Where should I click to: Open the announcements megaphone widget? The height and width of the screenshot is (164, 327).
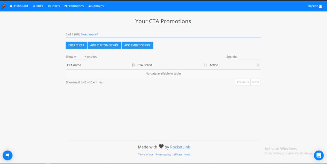pyautogui.click(x=8, y=155)
